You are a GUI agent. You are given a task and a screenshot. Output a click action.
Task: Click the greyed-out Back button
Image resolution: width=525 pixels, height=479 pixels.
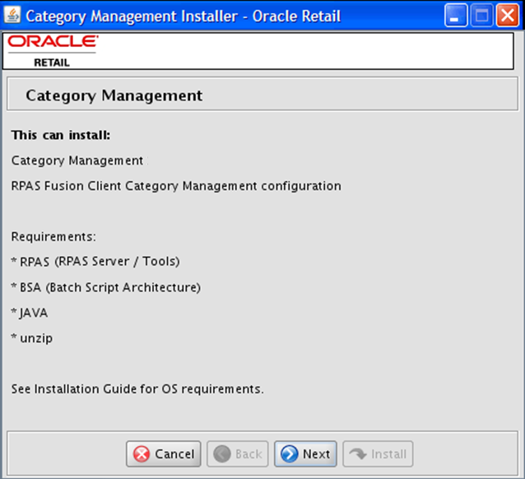click(x=237, y=453)
